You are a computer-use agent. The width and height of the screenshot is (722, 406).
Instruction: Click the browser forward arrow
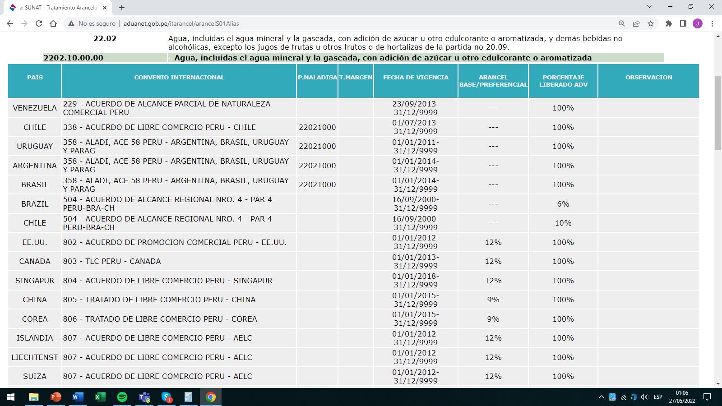[24, 23]
